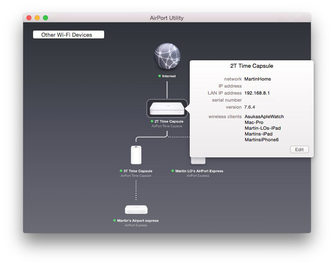
Task: Click Martin's Airport express label
Action: click(x=138, y=221)
